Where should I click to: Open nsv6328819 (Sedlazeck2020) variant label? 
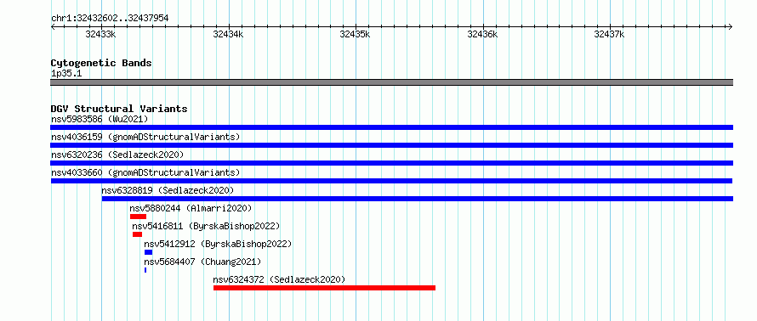coord(168,190)
